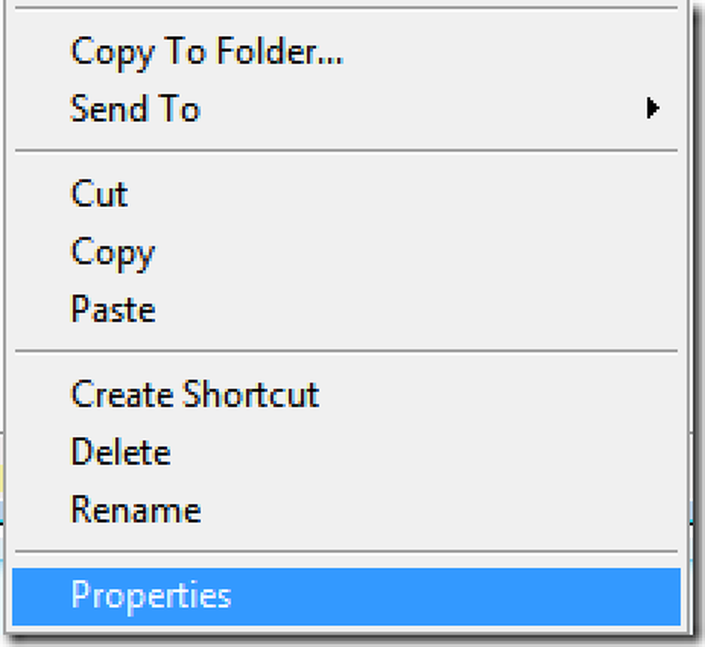The width and height of the screenshot is (705, 647).
Task: Select the Copy command below Cut
Action: coord(346,252)
